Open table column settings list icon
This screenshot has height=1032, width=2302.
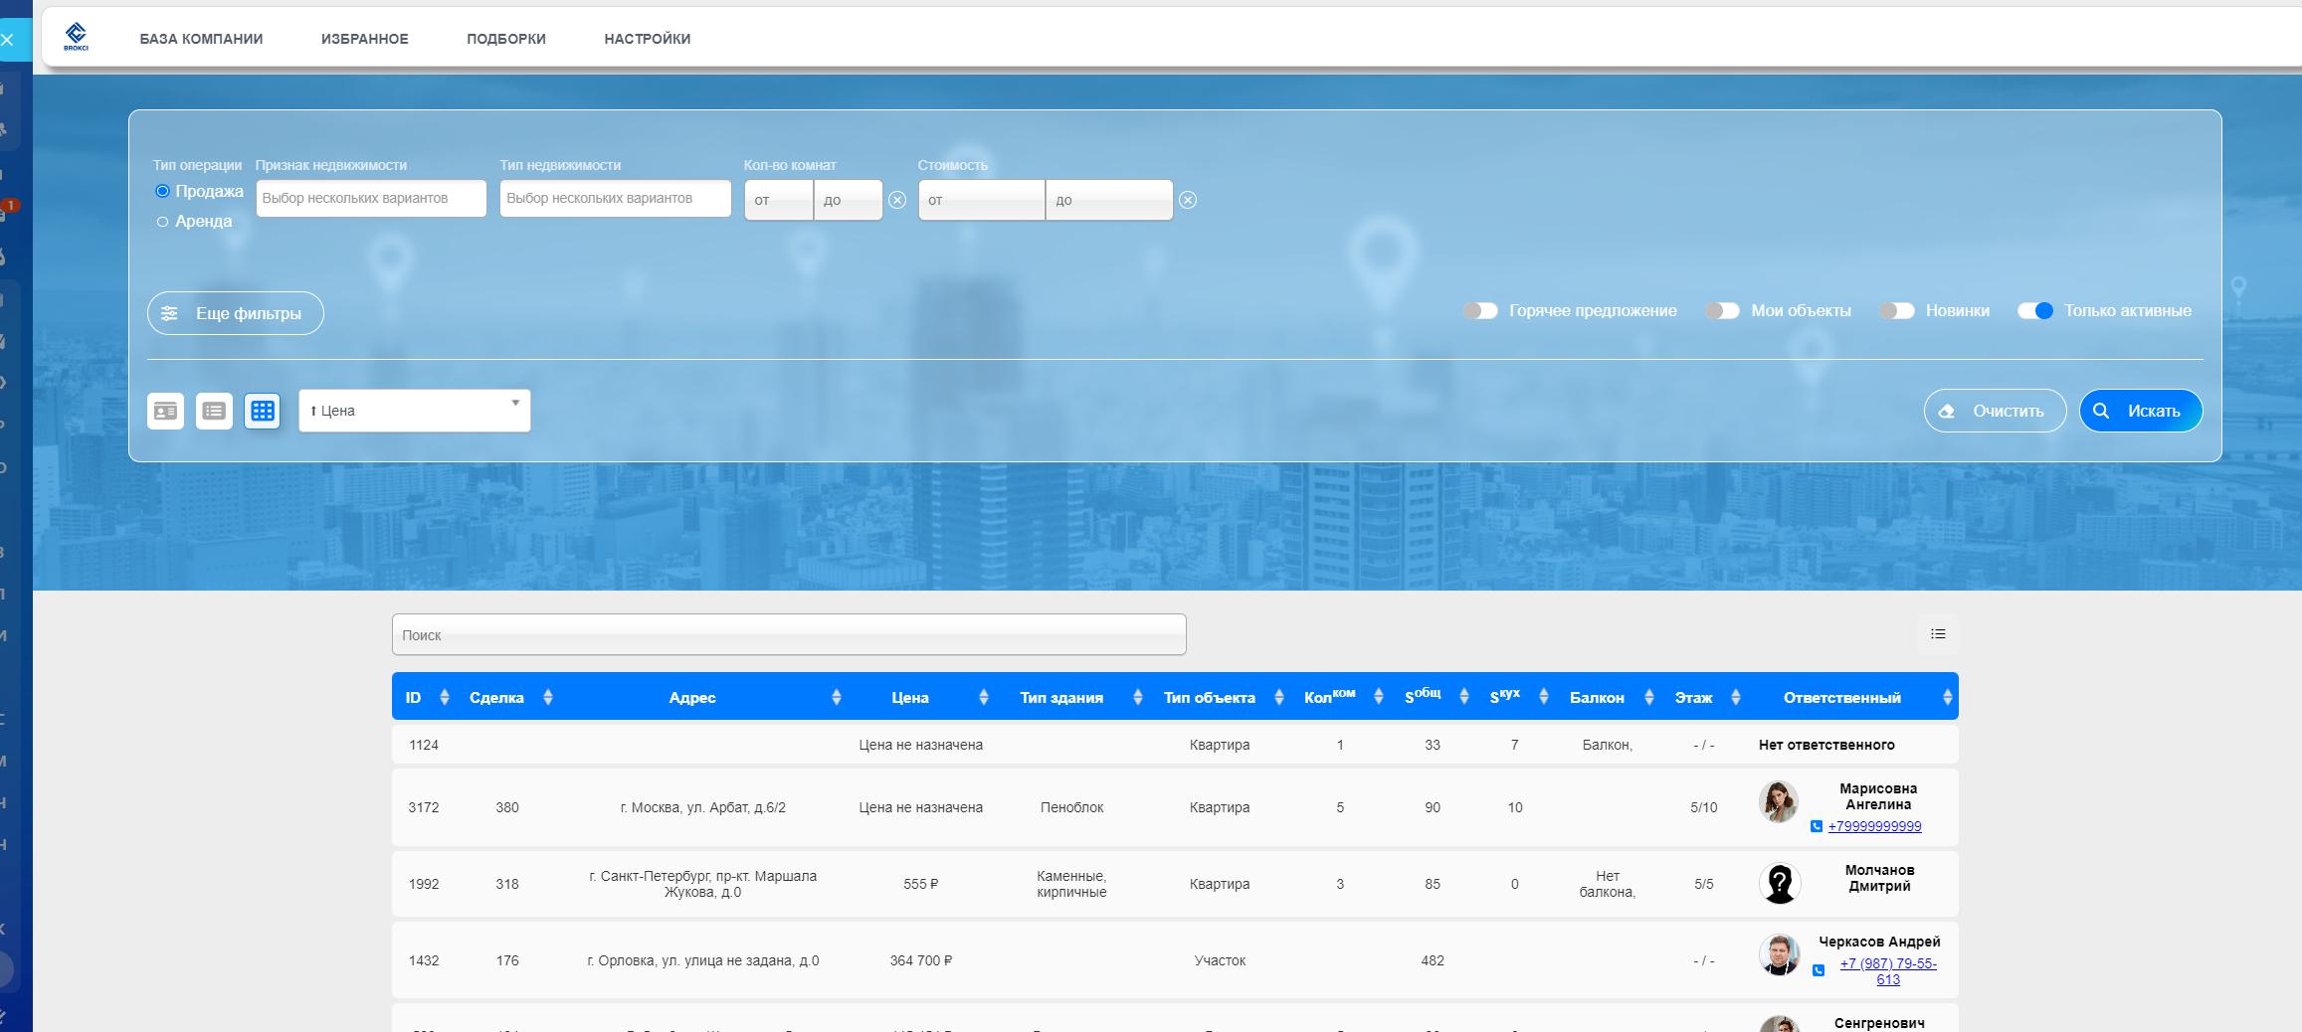click(1938, 634)
